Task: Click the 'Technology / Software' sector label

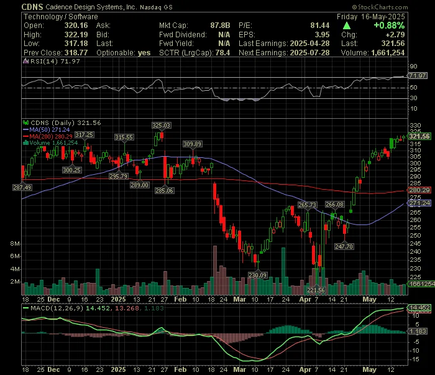Action: [61, 17]
